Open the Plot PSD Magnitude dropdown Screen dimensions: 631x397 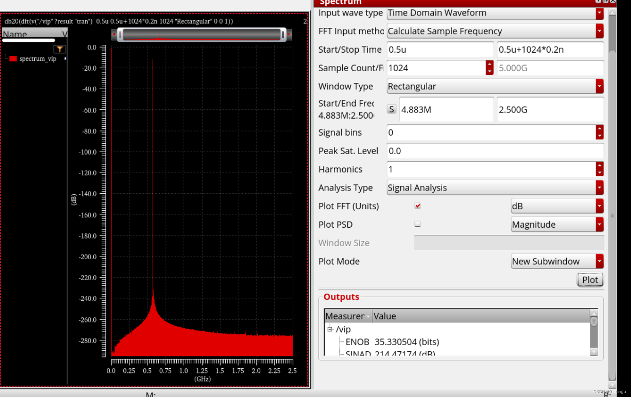[557, 225]
